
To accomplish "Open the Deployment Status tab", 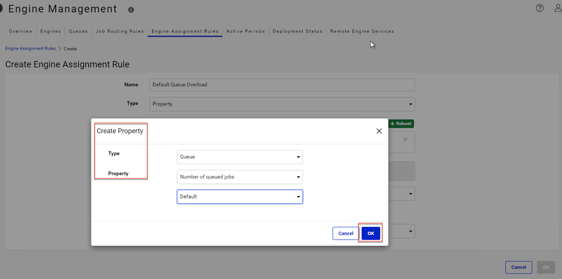I will [x=298, y=31].
